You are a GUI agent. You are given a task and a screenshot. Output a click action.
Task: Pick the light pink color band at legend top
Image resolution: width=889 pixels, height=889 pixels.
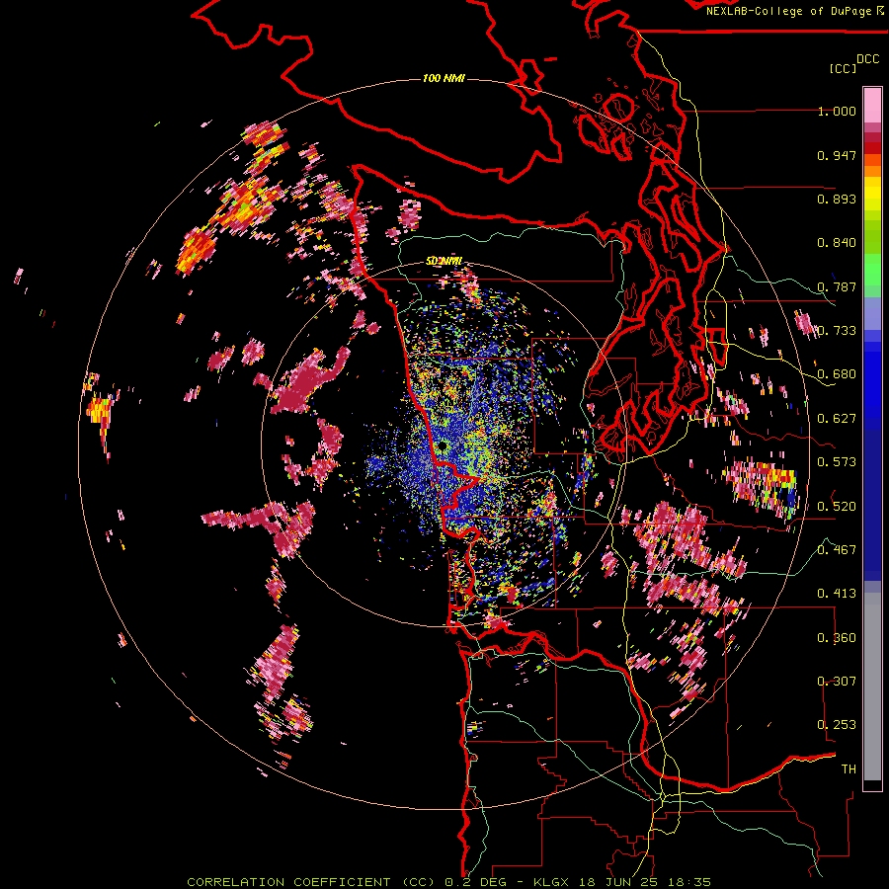(872, 105)
